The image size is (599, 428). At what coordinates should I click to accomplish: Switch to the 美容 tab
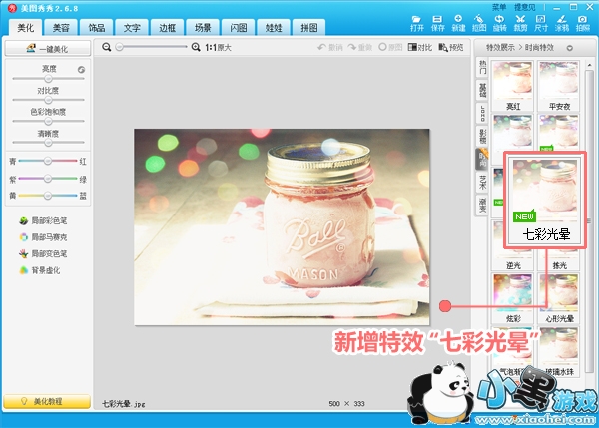coord(61,28)
